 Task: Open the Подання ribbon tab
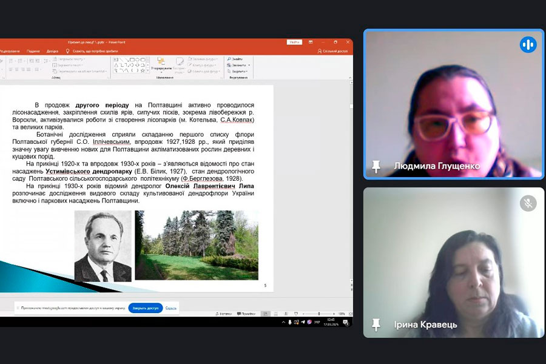click(x=33, y=51)
